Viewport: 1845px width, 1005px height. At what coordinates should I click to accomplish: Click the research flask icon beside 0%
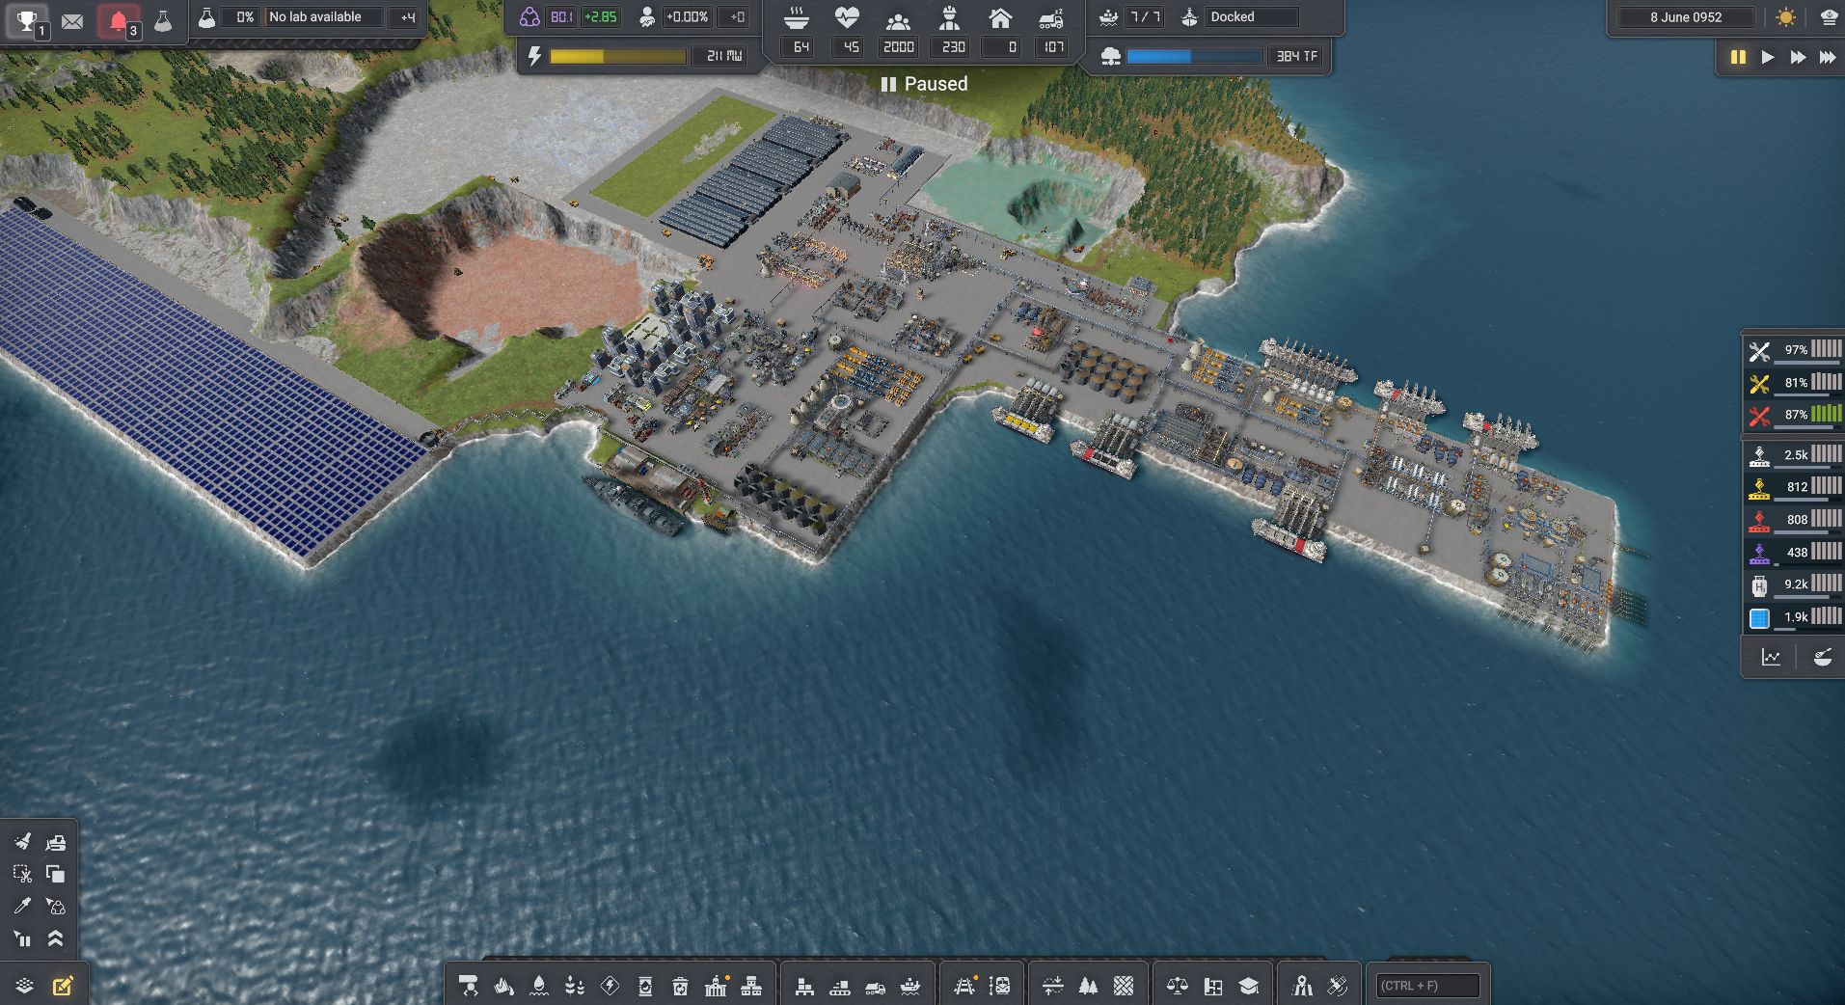206,17
